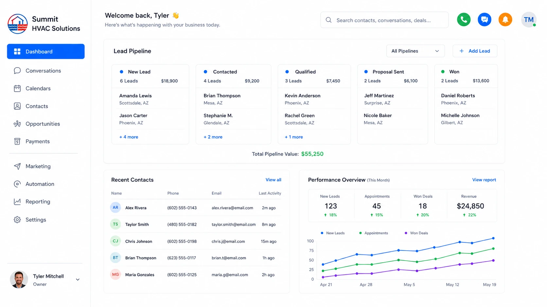The height and width of the screenshot is (307, 547).
Task: Click View report in Performance Overview
Action: pyautogui.click(x=484, y=180)
